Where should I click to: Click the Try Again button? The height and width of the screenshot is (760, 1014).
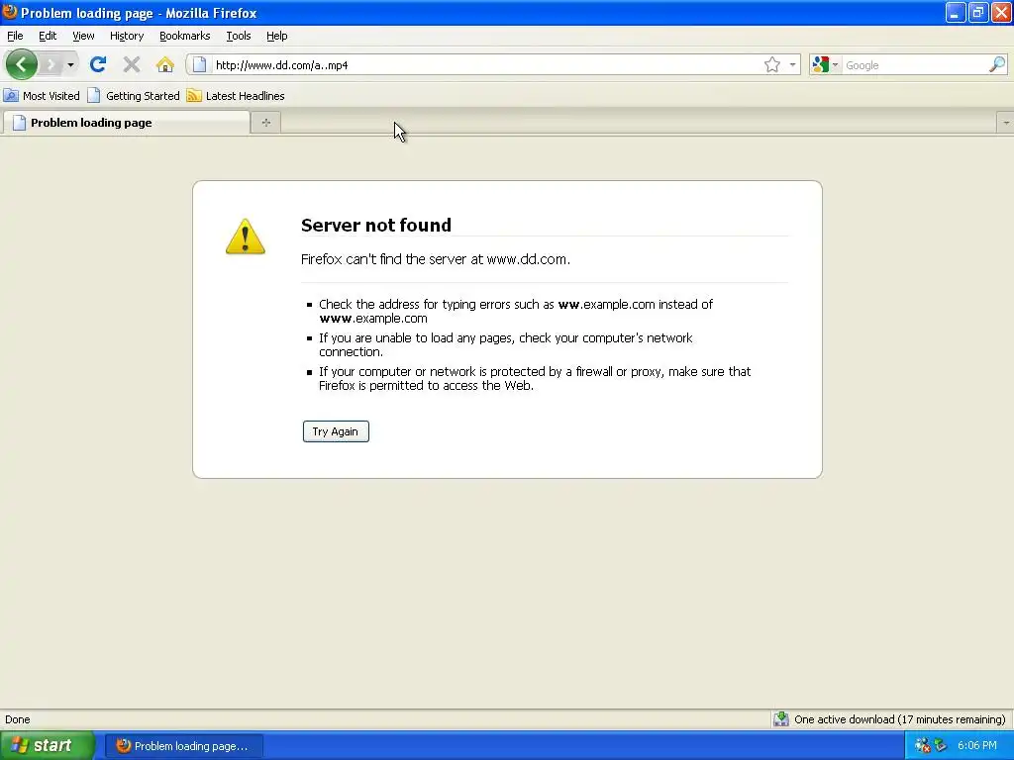(336, 431)
